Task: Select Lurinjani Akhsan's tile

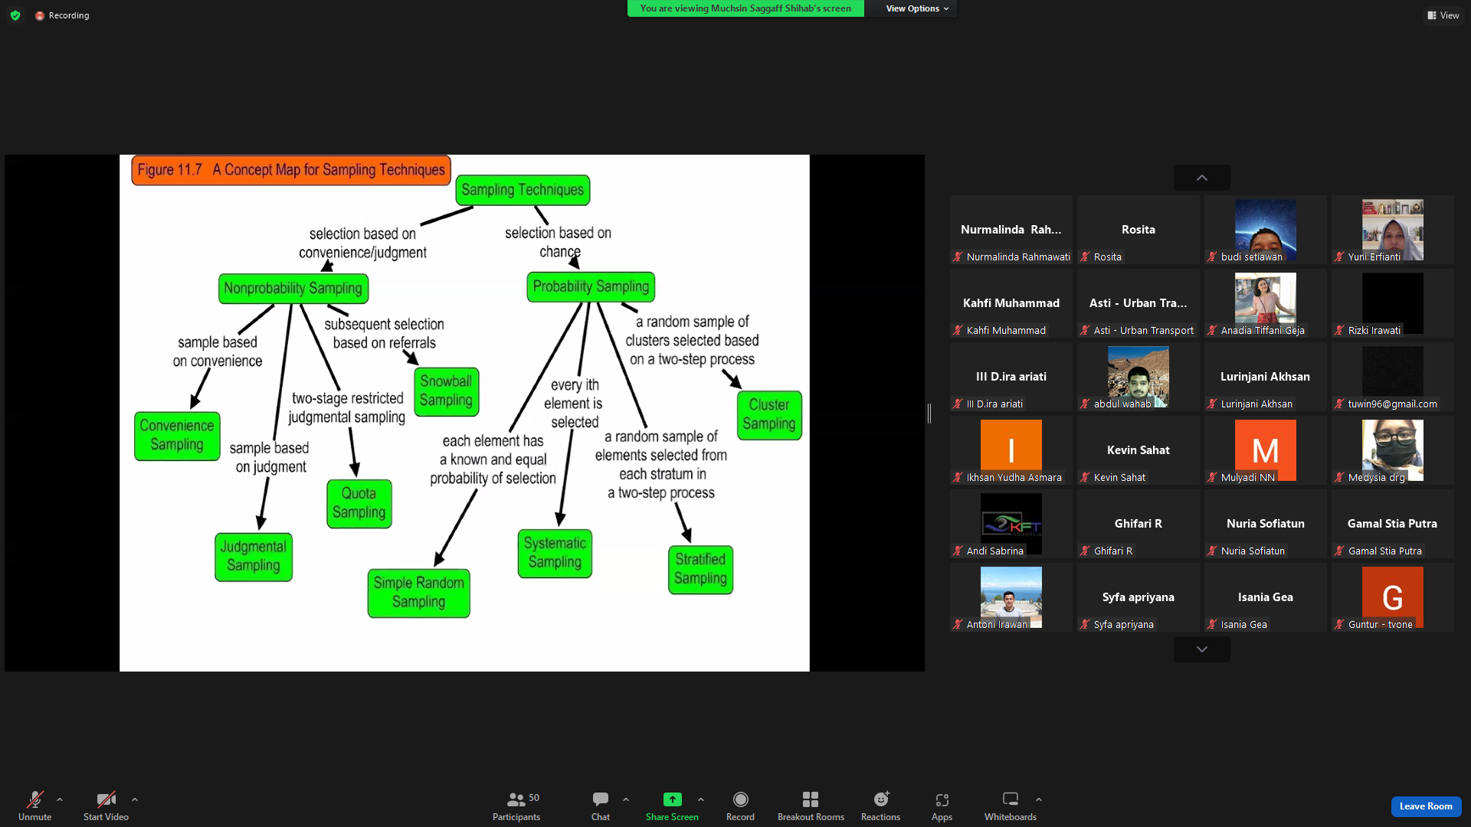Action: coord(1266,377)
